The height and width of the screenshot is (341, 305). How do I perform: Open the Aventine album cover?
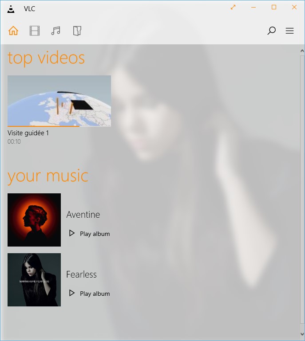point(34,220)
